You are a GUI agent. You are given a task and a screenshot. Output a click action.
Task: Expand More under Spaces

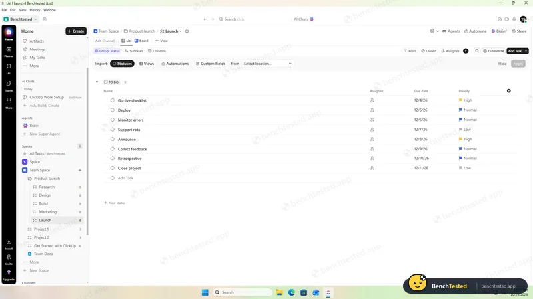coord(34,262)
